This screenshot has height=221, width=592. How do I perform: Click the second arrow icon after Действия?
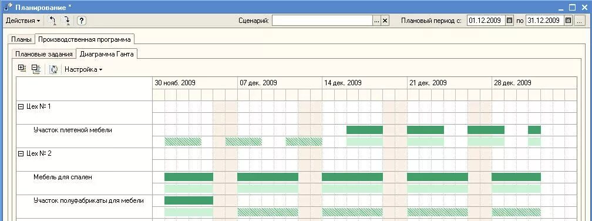(x=66, y=21)
